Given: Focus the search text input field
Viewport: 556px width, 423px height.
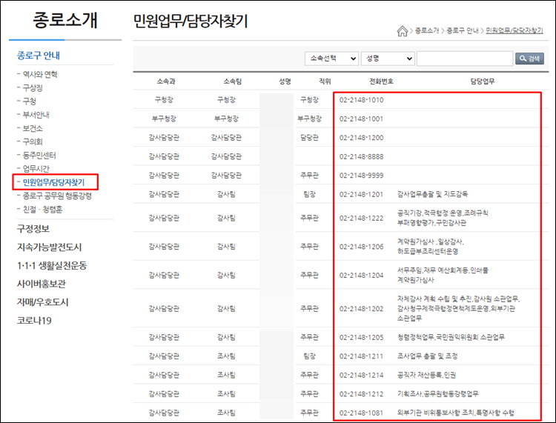Looking at the screenshot, I should (x=465, y=59).
